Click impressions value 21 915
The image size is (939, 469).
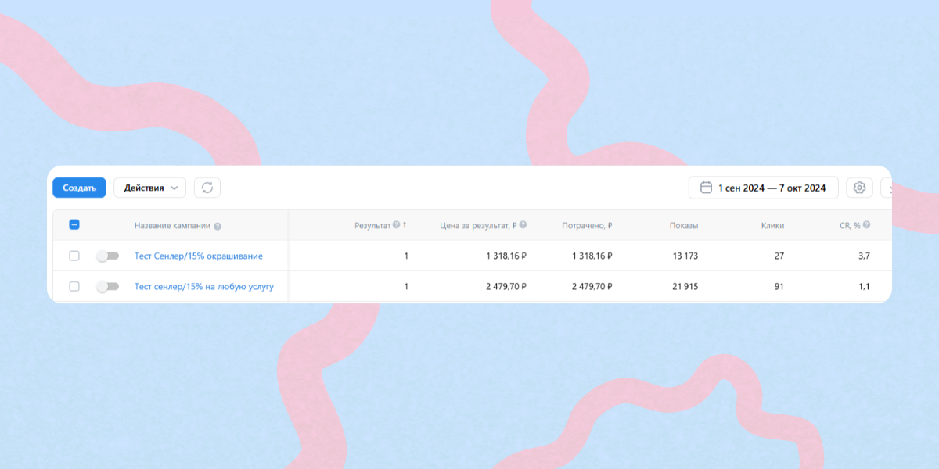684,287
